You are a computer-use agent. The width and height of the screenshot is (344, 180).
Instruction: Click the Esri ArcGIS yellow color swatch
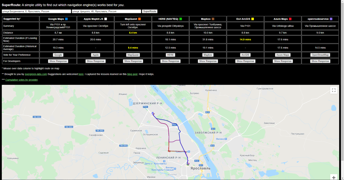click(x=253, y=19)
